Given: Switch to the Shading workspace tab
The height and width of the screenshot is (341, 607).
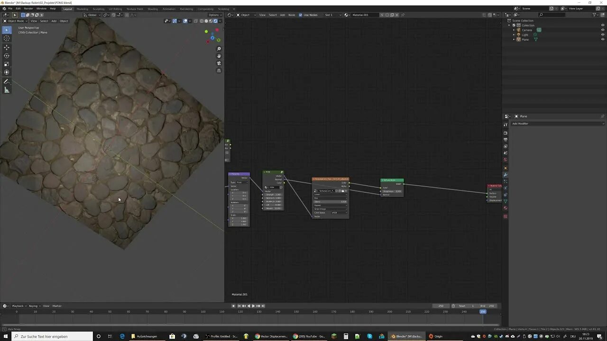Looking at the screenshot, I should point(153,9).
